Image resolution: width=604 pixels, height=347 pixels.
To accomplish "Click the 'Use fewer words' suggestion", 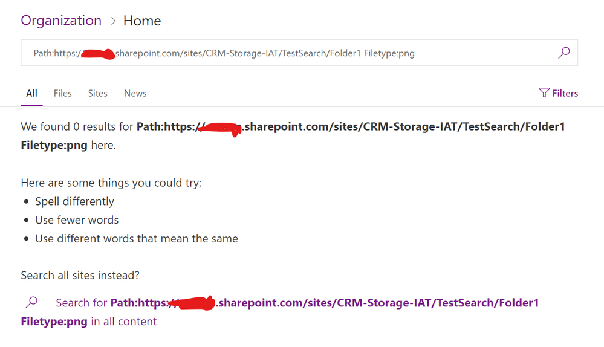I will coord(77,220).
